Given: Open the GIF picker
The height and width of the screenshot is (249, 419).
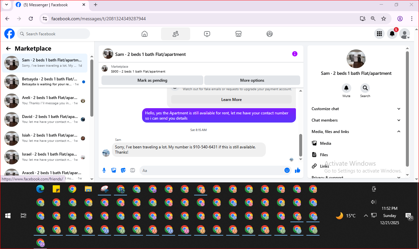Looking at the screenshot, I should (x=133, y=170).
